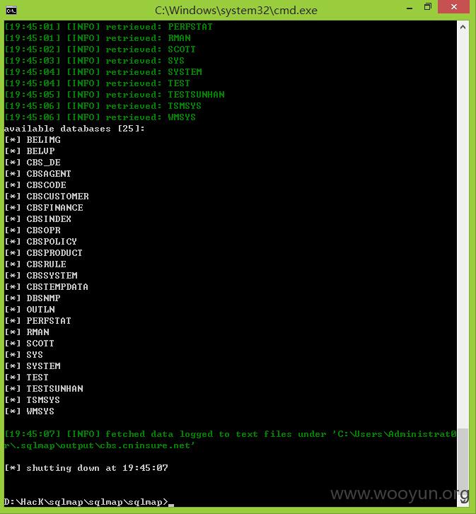Open the cmd.exe system menu icon
Image resolution: width=476 pixels, height=514 pixels.
11,10
